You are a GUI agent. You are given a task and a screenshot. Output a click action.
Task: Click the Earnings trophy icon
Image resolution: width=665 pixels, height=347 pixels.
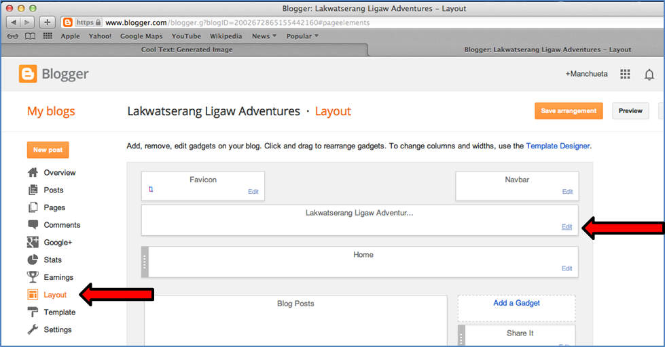pyautogui.click(x=33, y=277)
